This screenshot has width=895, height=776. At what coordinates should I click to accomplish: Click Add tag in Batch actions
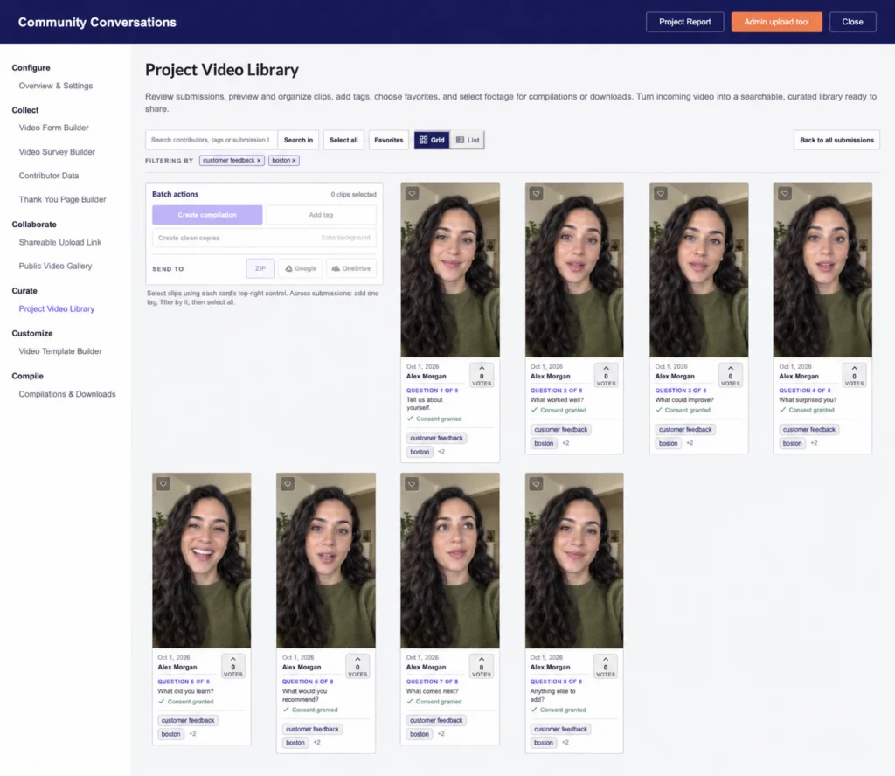[x=321, y=215]
